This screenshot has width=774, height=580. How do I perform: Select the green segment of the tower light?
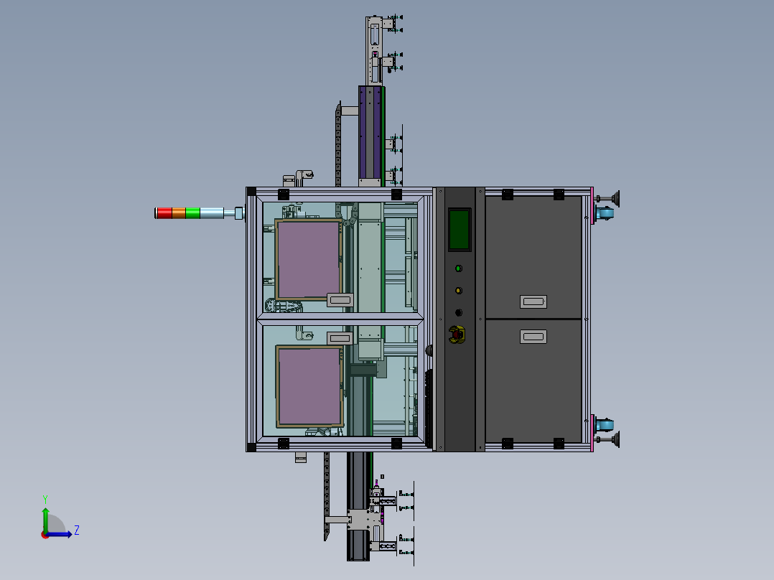[x=192, y=213]
